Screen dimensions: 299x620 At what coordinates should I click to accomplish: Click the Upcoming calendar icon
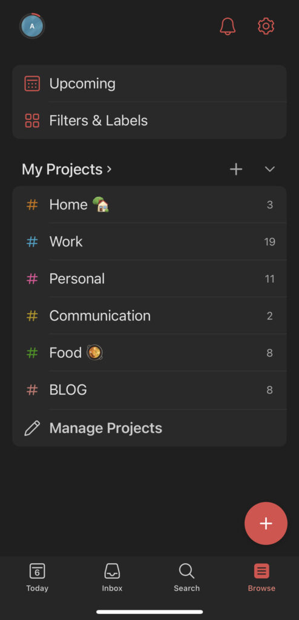pos(32,84)
